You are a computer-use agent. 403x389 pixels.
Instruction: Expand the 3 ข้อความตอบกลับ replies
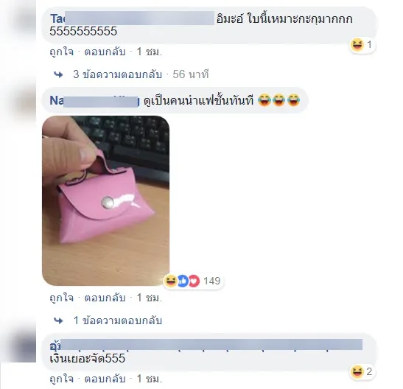click(x=117, y=74)
